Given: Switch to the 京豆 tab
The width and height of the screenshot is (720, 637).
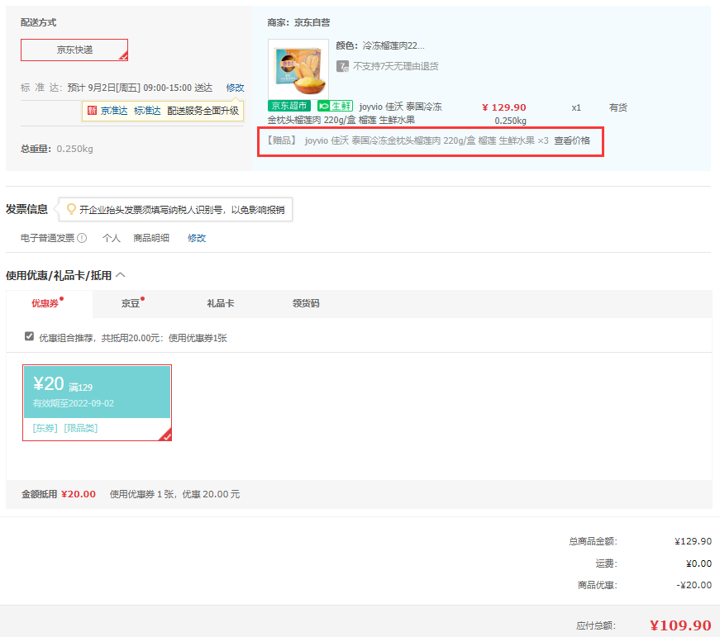Looking at the screenshot, I should [131, 303].
